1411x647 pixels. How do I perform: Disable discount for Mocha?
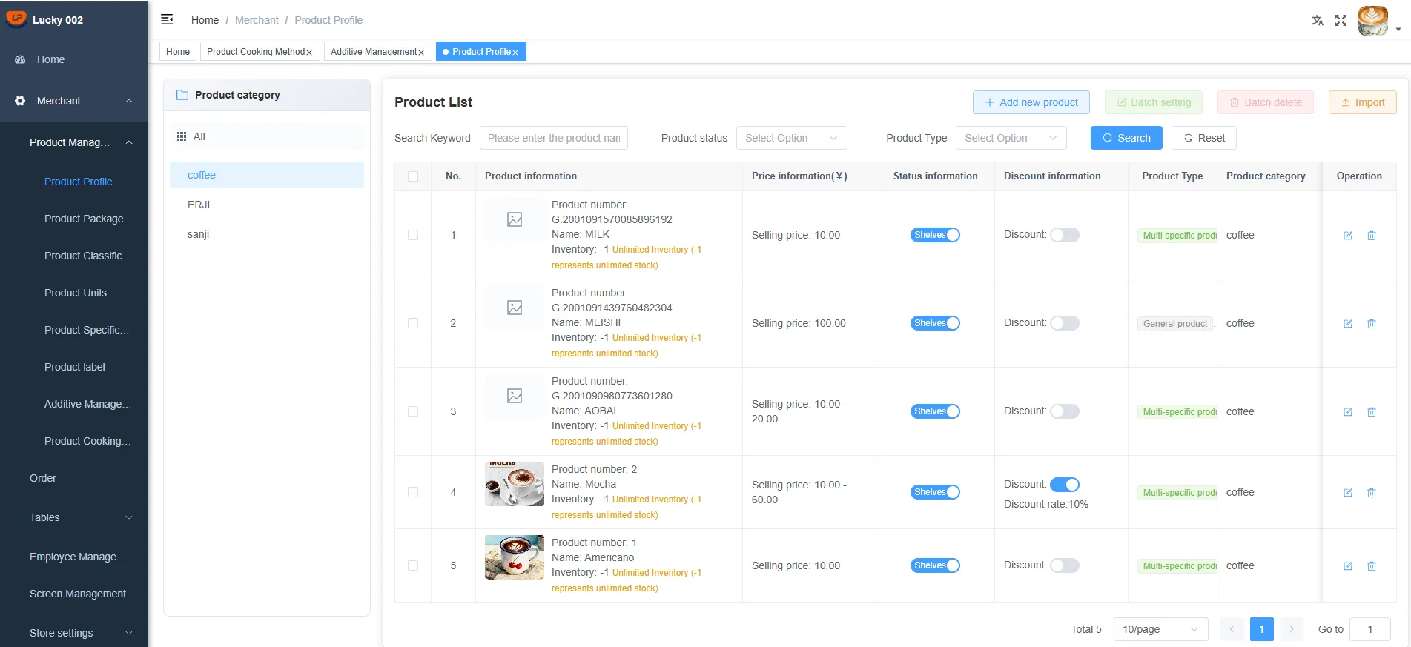pos(1065,485)
